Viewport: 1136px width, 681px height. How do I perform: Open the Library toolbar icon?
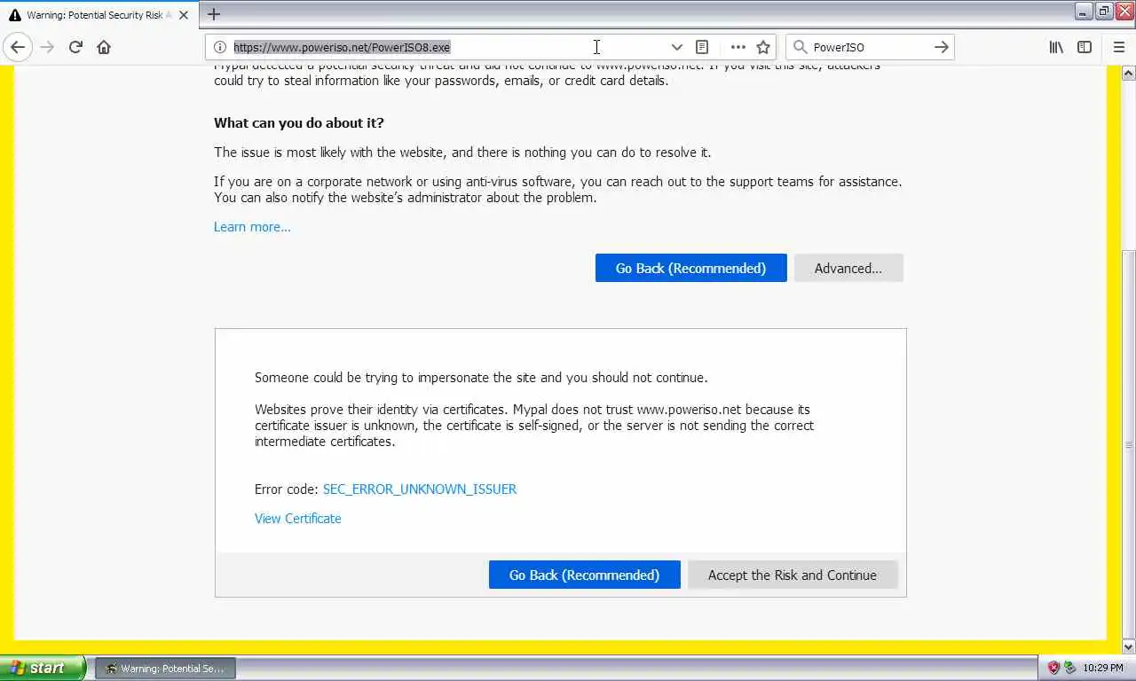[x=1056, y=47]
